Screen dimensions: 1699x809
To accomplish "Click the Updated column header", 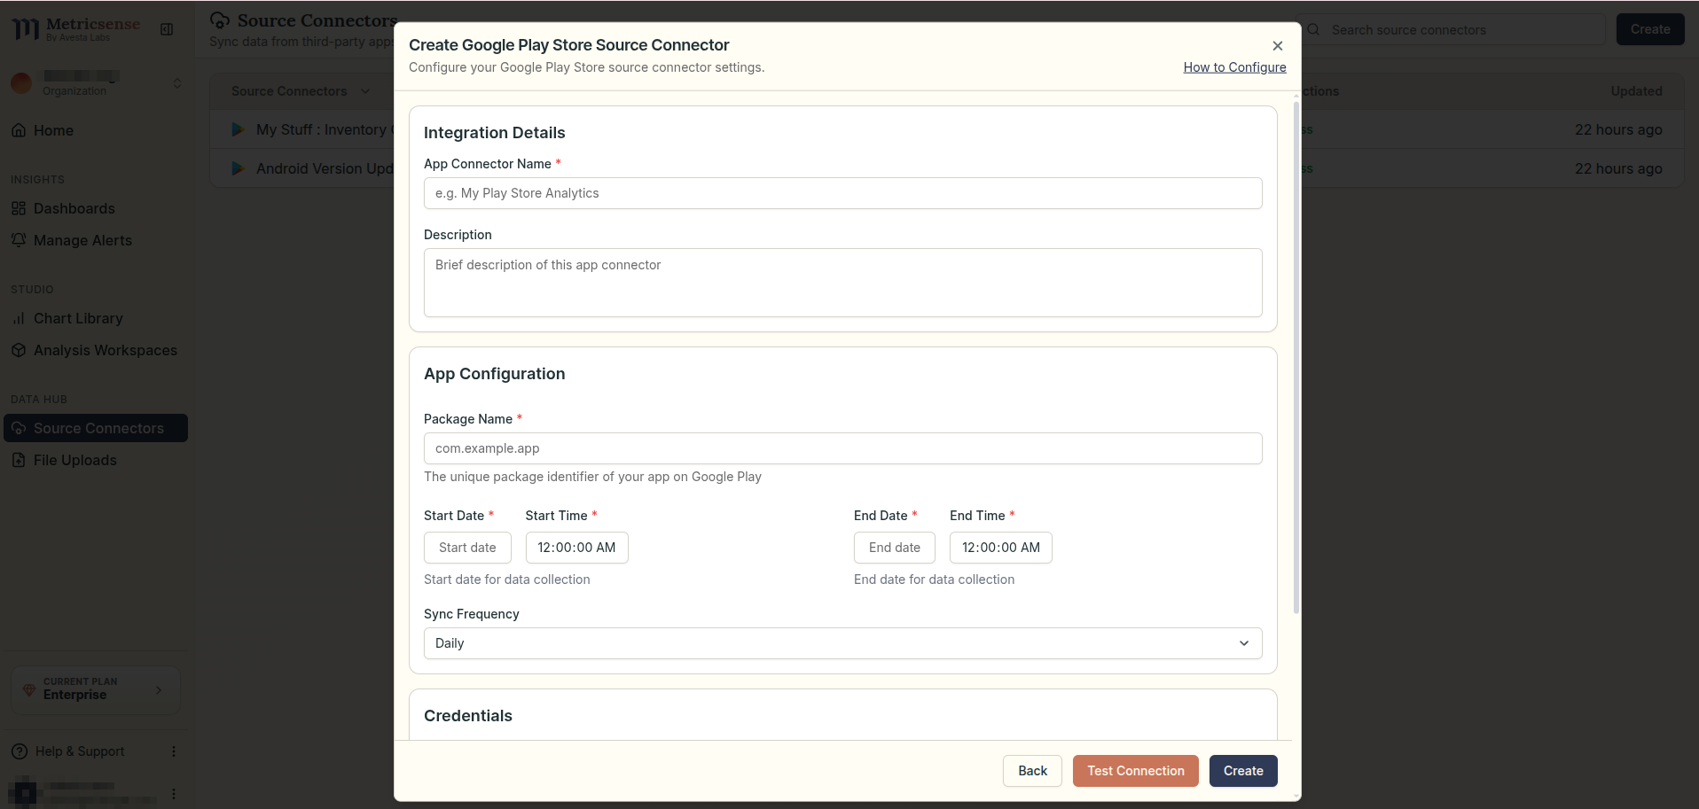I will pyautogui.click(x=1636, y=91).
